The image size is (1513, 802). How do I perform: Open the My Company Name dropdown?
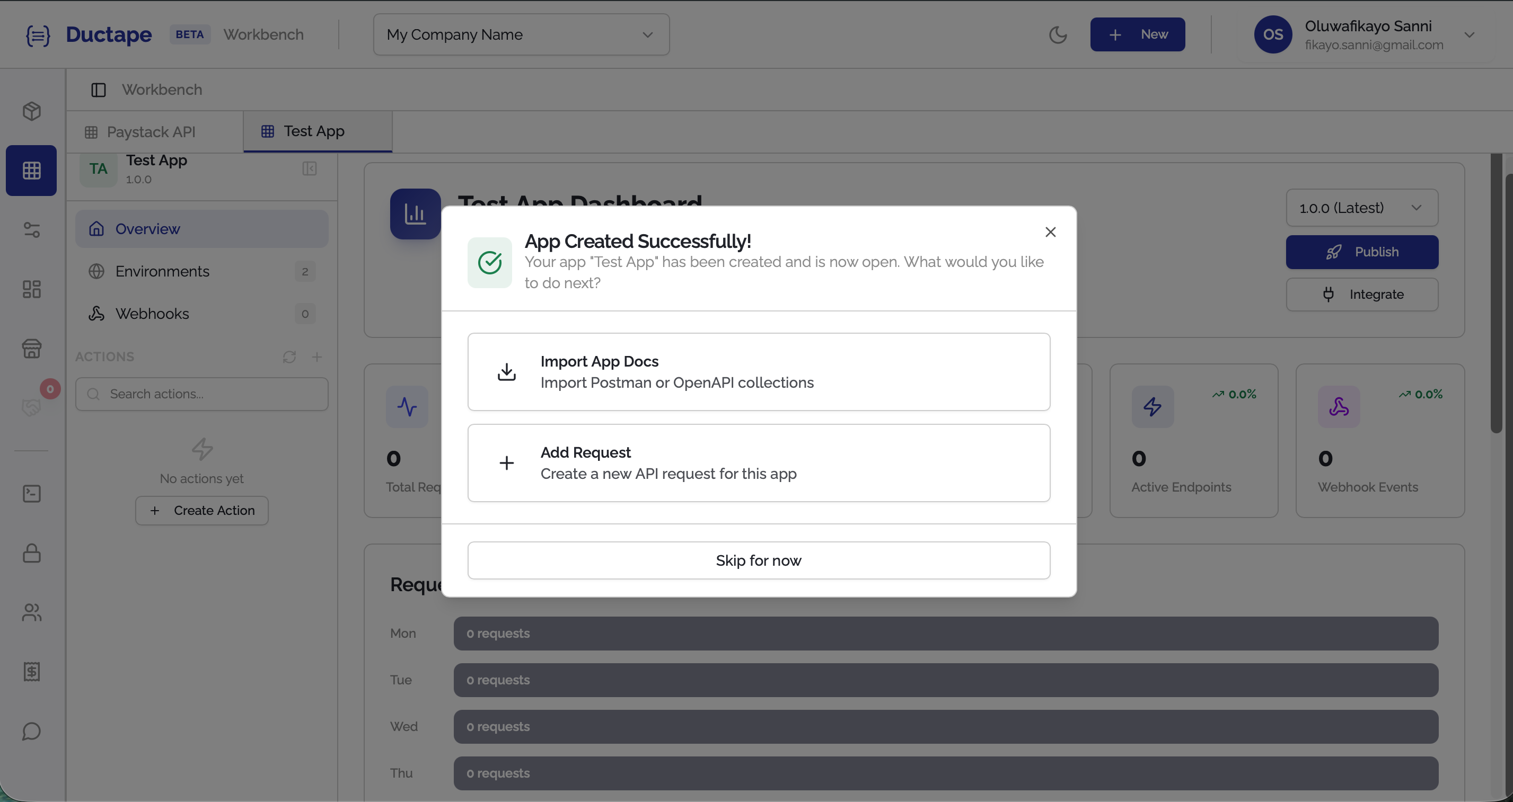(521, 34)
